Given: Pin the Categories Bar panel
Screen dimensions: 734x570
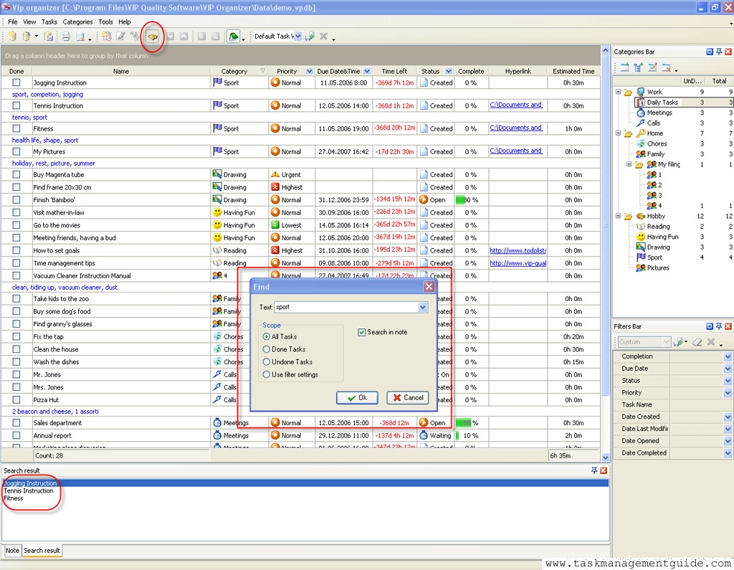Looking at the screenshot, I should tap(719, 52).
